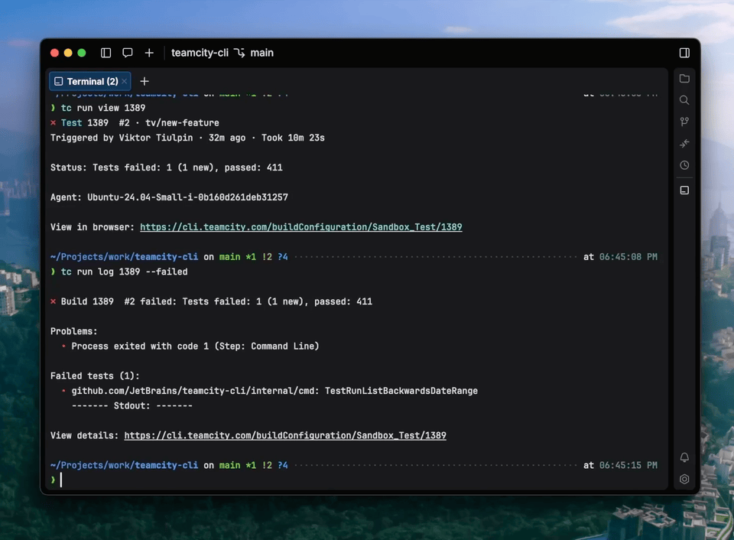This screenshot has width=734, height=540.
Task: Open the settings gear icon
Action: pyautogui.click(x=684, y=480)
